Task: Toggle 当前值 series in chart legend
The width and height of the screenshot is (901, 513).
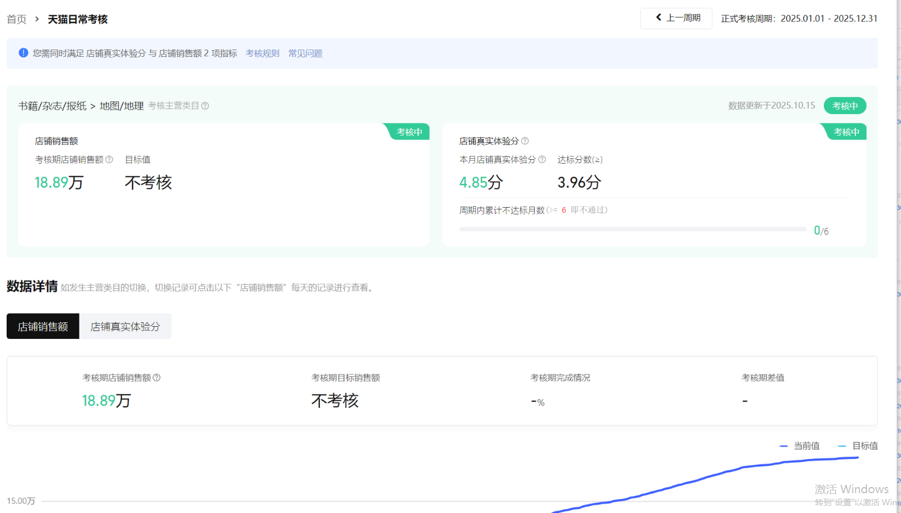Action: pyautogui.click(x=800, y=446)
